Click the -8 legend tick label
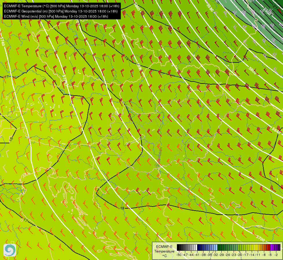 point(264,255)
